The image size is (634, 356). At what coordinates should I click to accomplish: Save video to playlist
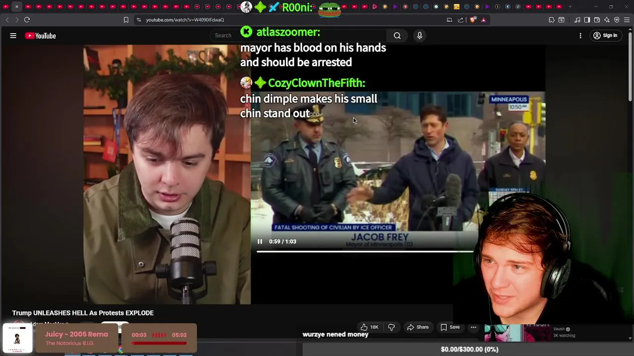(x=450, y=327)
